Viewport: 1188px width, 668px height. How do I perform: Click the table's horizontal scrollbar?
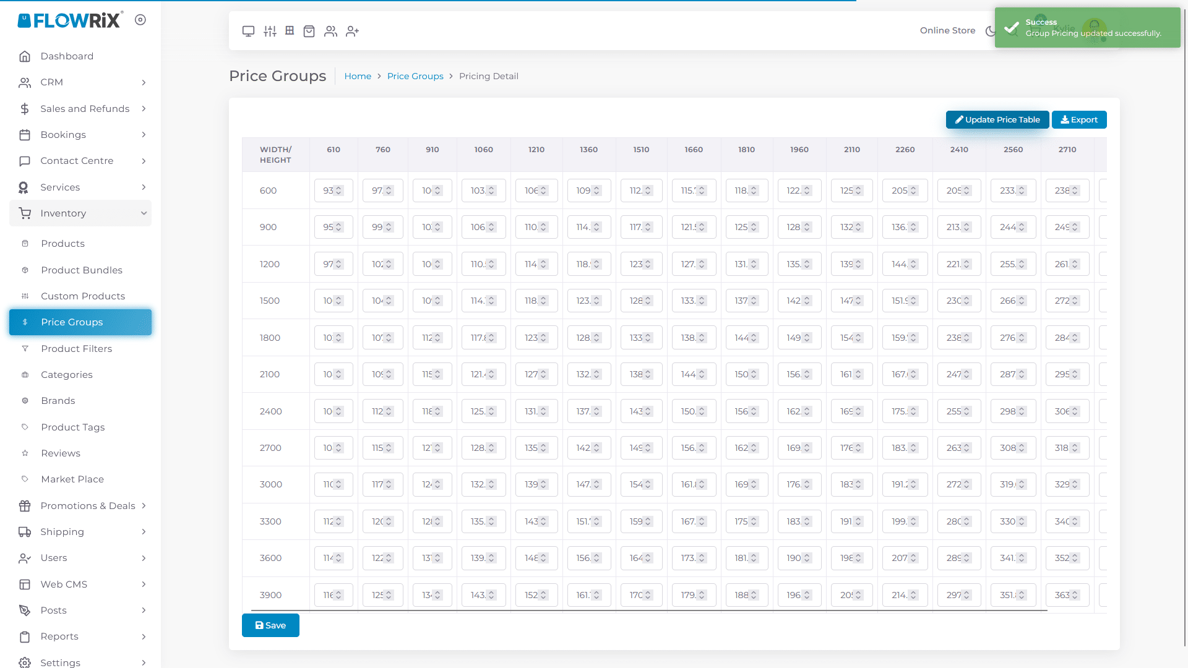pos(648,610)
